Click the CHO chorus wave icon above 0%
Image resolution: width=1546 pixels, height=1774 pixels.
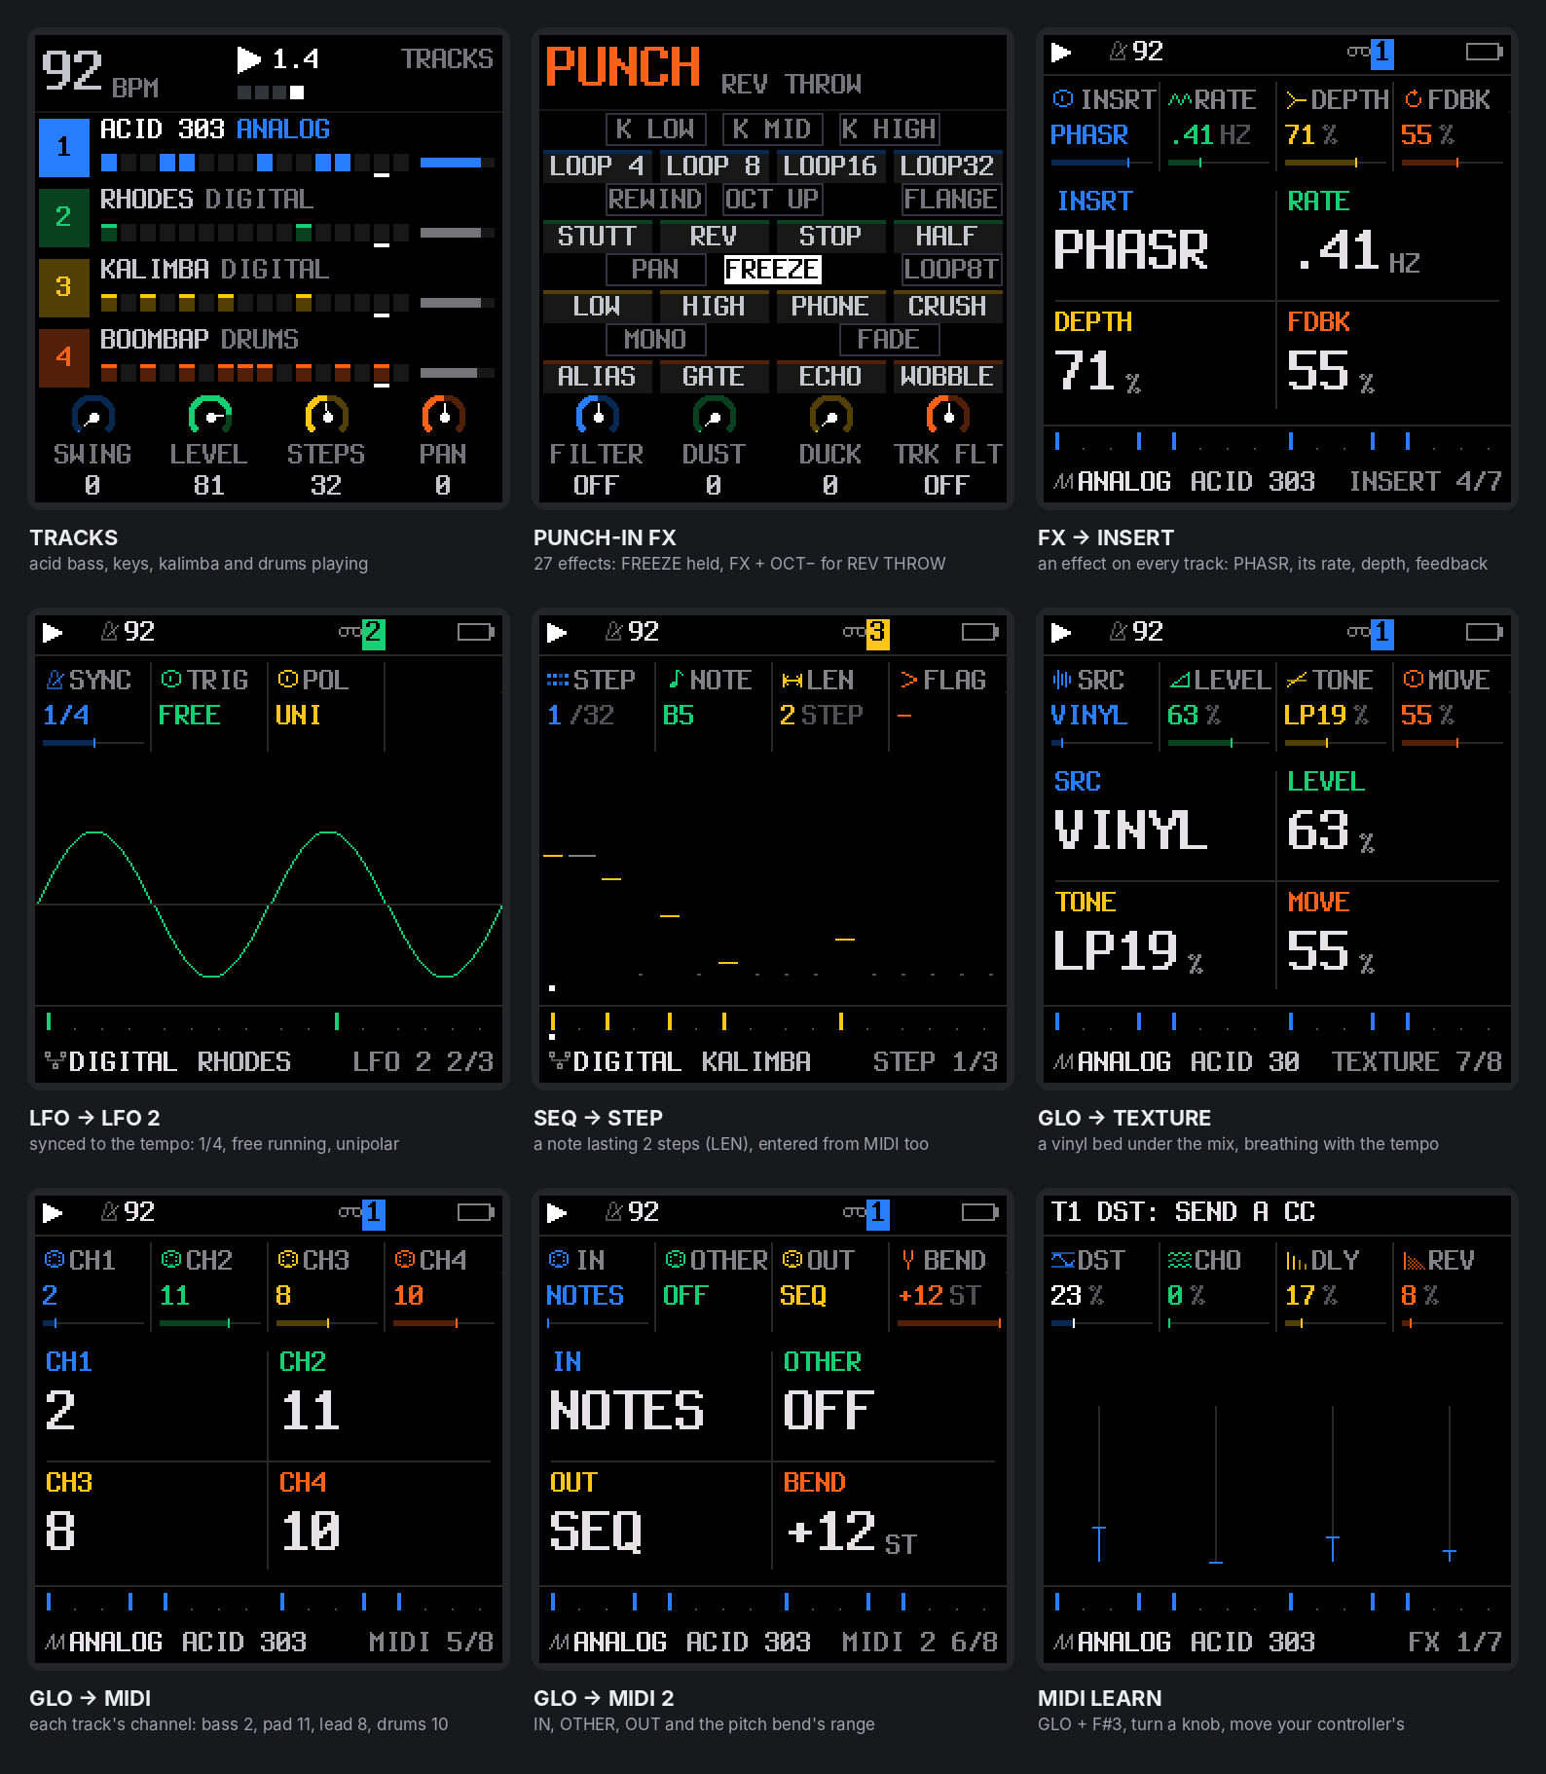pos(1180,1259)
